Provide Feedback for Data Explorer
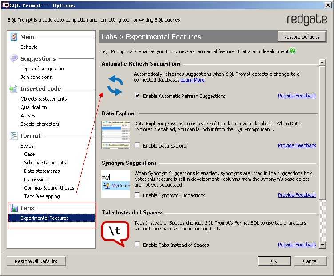Viewport: 334px width, 276px height. coord(297,145)
